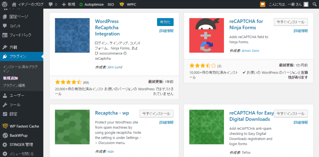Open the search magnifier icon
The height and width of the screenshot is (157, 319).
pos(315,4)
